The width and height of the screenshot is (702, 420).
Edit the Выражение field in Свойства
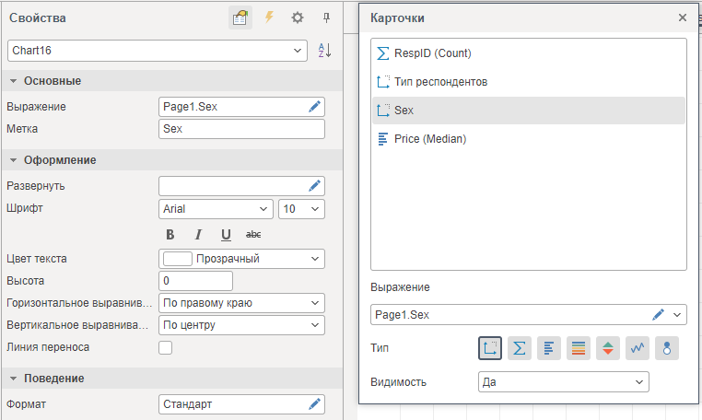click(315, 107)
